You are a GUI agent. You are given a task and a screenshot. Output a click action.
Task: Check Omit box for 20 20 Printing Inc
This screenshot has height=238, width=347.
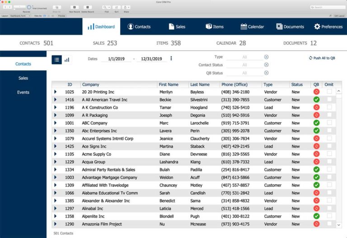(x=329, y=92)
